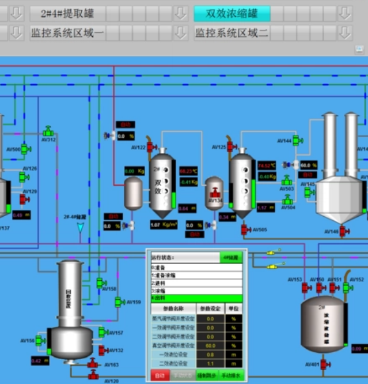Select white step row number 3
The width and height of the screenshot is (368, 384).
tap(197, 291)
